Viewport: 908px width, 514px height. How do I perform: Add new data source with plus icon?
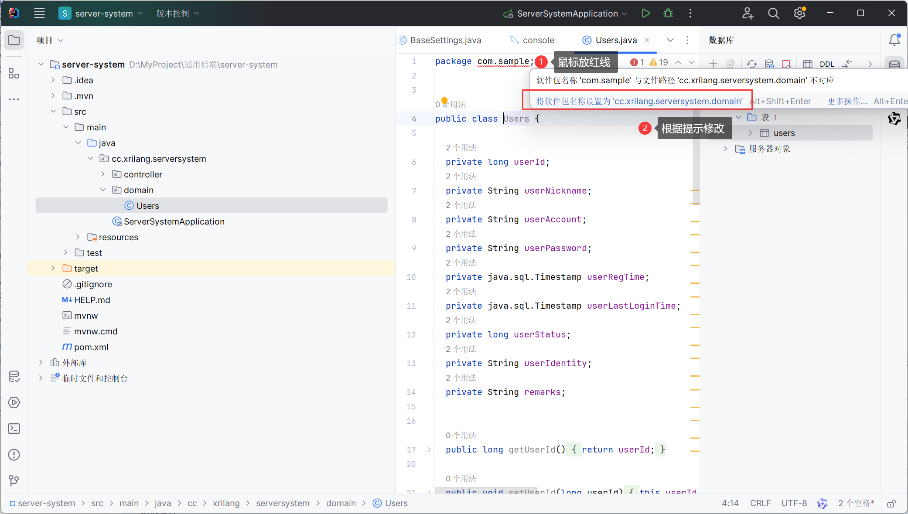(713, 64)
